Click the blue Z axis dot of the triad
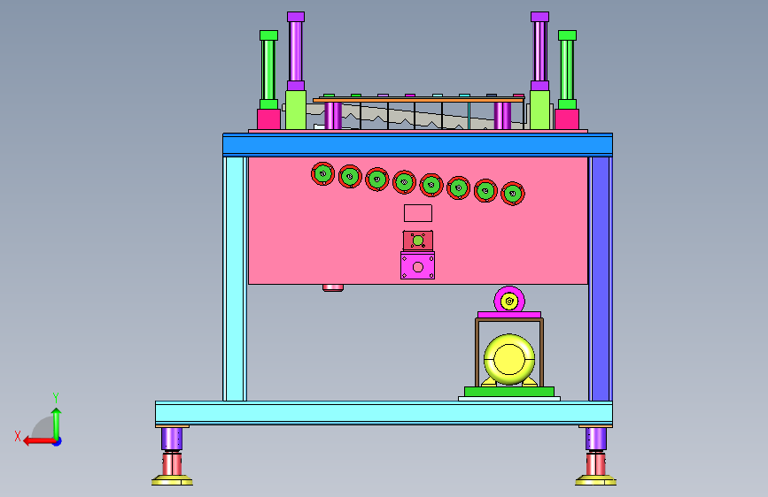 point(58,441)
